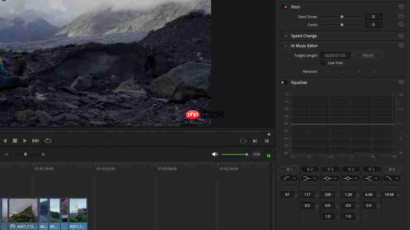Click Band 4 frequency value 1.2K
The width and height of the screenshot is (410, 230).
(349, 195)
